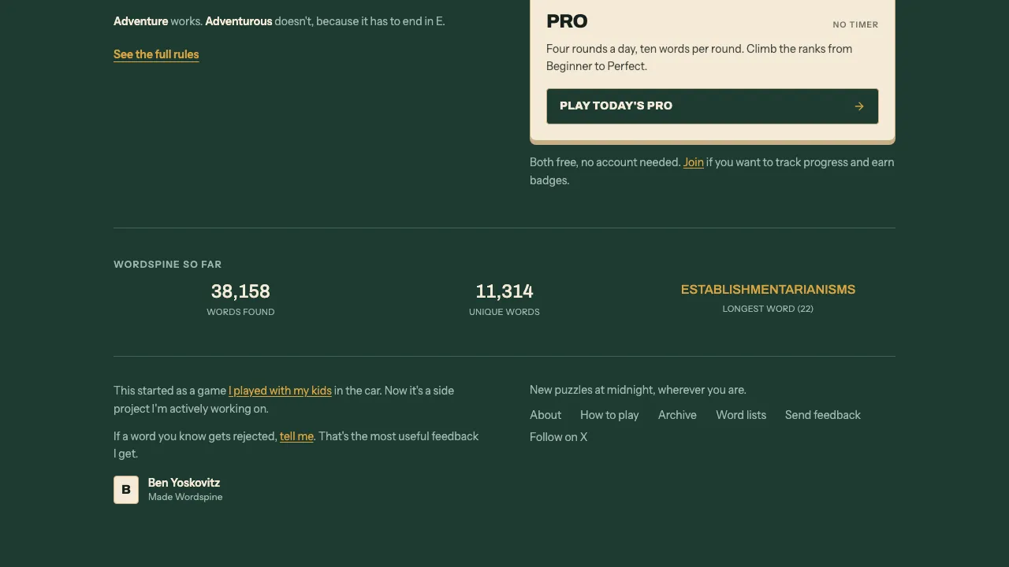Click the 'New puzzles at midnight' text
Viewport: 1009px width, 567px height.
(x=638, y=390)
